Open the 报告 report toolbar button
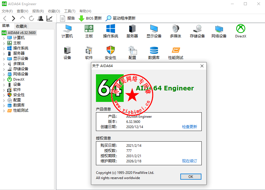This screenshot has width=265, height=190. click(67, 18)
